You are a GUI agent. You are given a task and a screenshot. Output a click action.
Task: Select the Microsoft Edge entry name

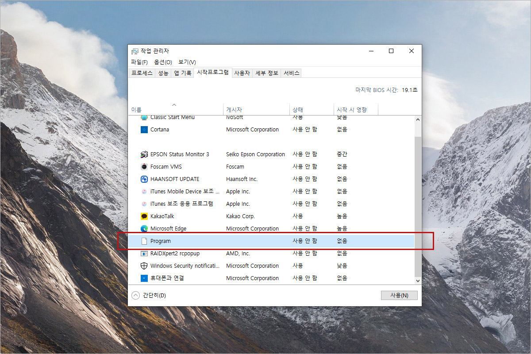point(169,229)
